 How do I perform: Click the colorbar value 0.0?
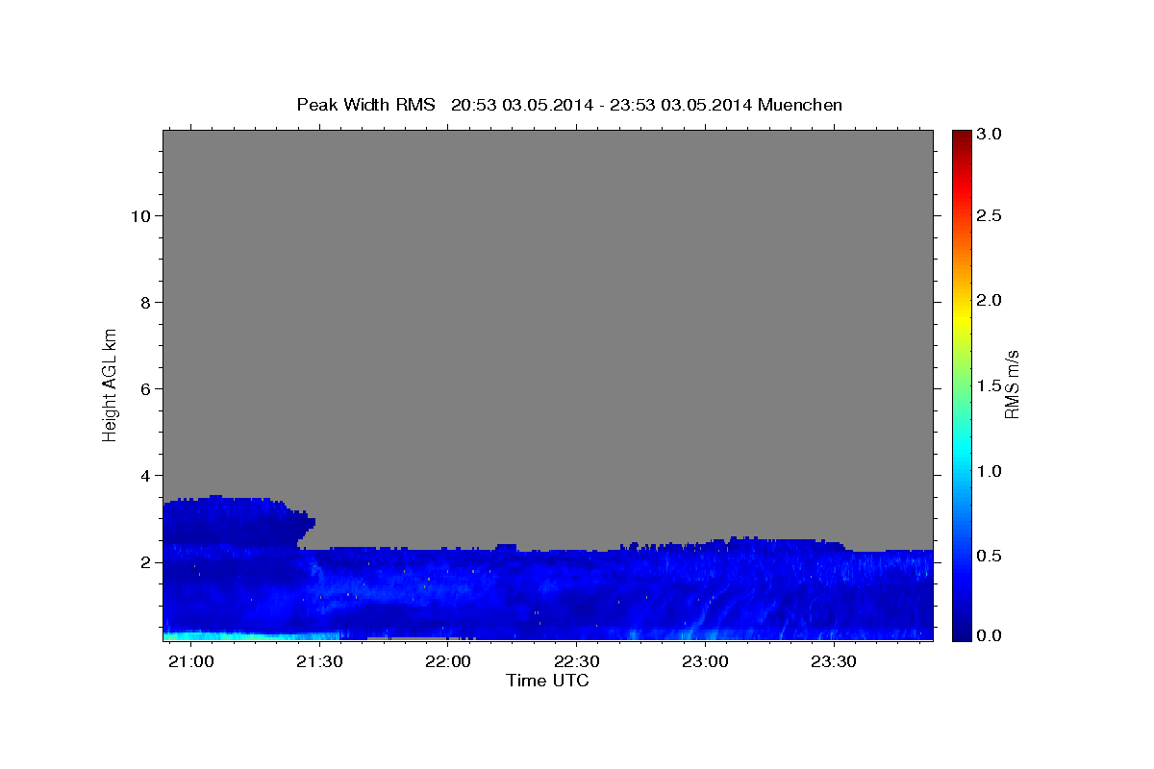point(991,636)
